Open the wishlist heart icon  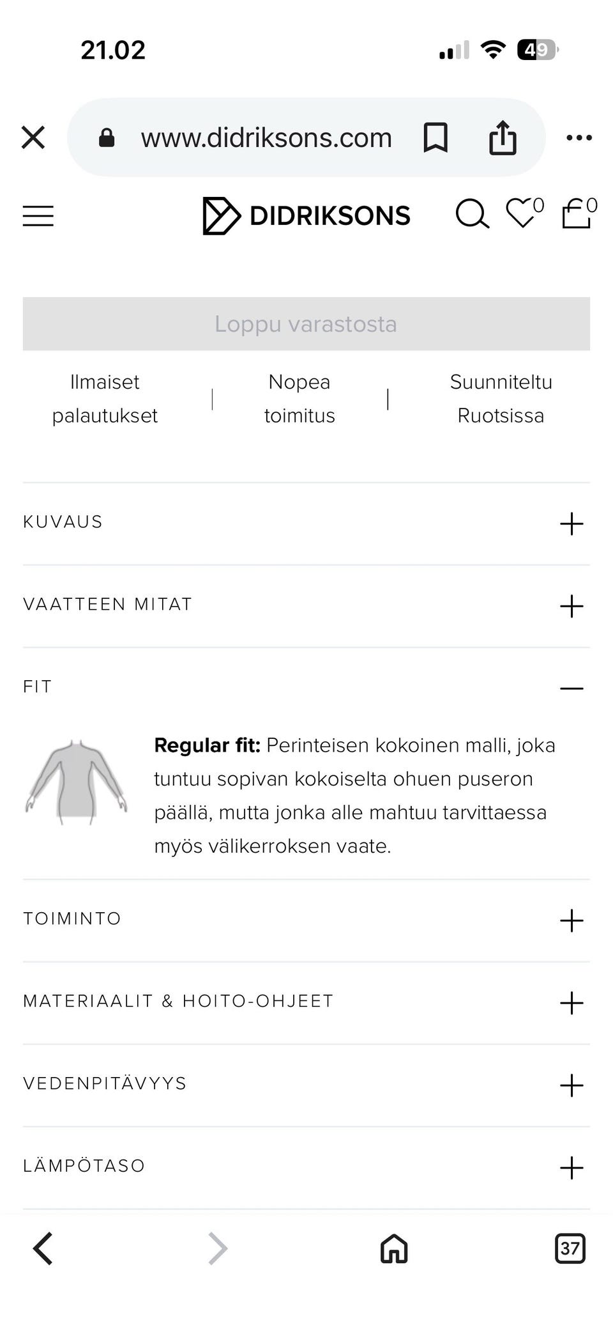click(x=522, y=213)
